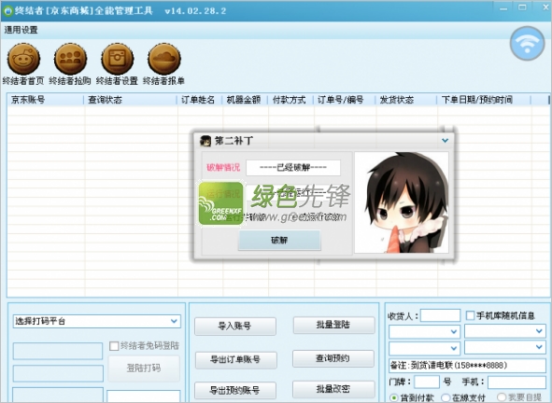The height and width of the screenshot is (403, 552).
Task: Click the anime character image
Action: tap(402, 202)
